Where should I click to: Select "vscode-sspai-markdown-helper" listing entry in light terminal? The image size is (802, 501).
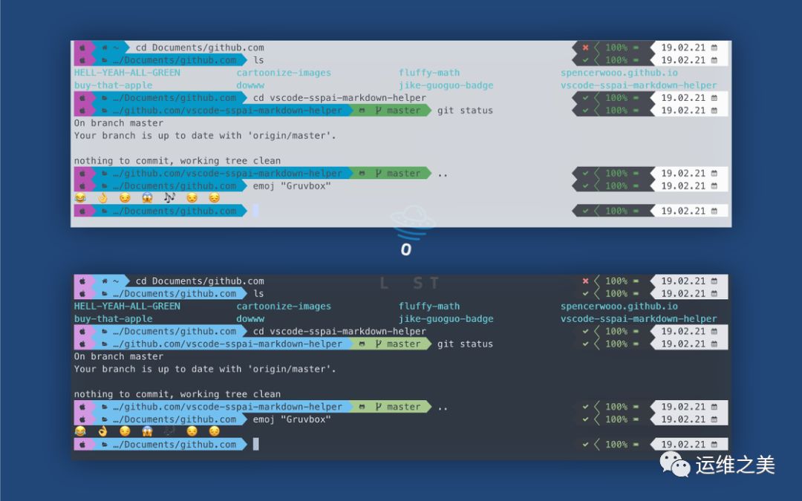tap(639, 85)
